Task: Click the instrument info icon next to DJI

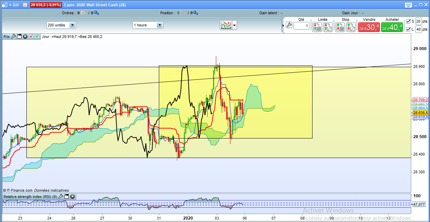Action: pyautogui.click(x=25, y=5)
